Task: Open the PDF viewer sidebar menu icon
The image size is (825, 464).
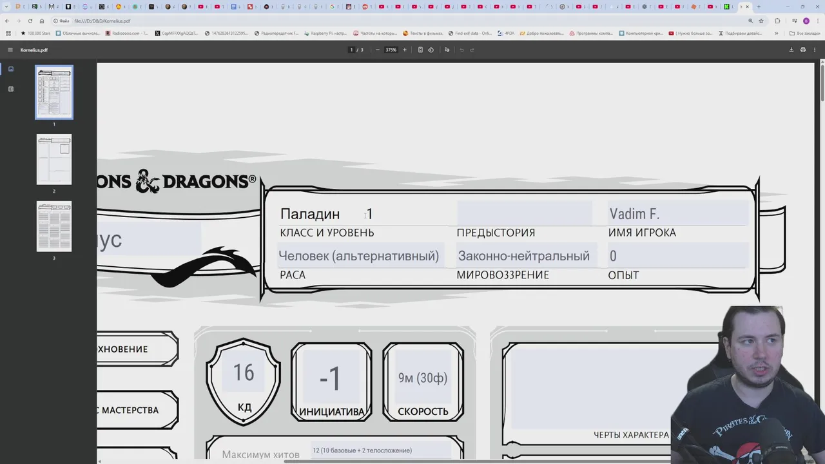Action: pyautogui.click(x=10, y=50)
